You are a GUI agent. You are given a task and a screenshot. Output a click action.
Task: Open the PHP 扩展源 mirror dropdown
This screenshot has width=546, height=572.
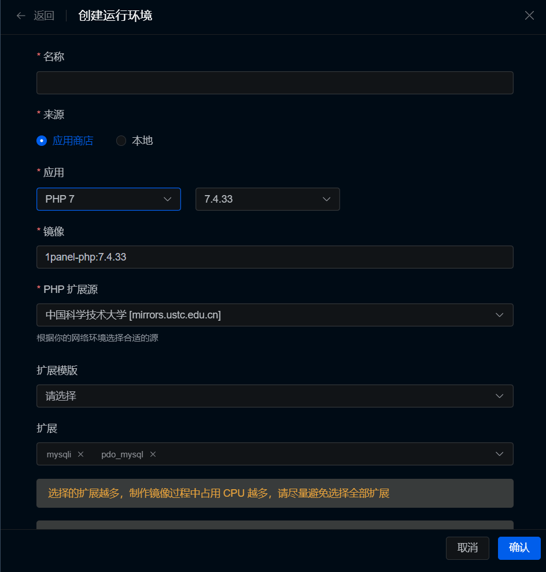[x=275, y=315]
